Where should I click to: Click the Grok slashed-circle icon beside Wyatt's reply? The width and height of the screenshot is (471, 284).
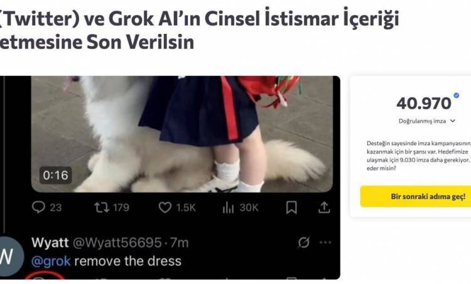coord(303,243)
